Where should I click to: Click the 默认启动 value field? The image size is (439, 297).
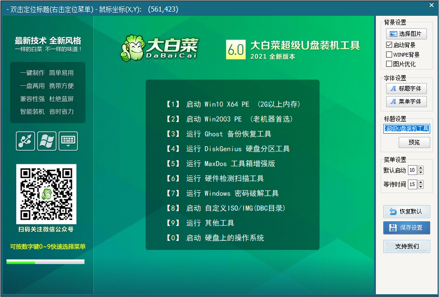[x=413, y=170]
